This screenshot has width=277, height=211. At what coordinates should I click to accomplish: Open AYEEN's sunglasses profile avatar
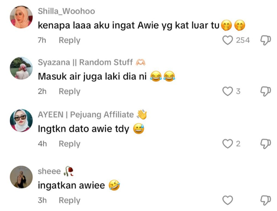pos(21,121)
